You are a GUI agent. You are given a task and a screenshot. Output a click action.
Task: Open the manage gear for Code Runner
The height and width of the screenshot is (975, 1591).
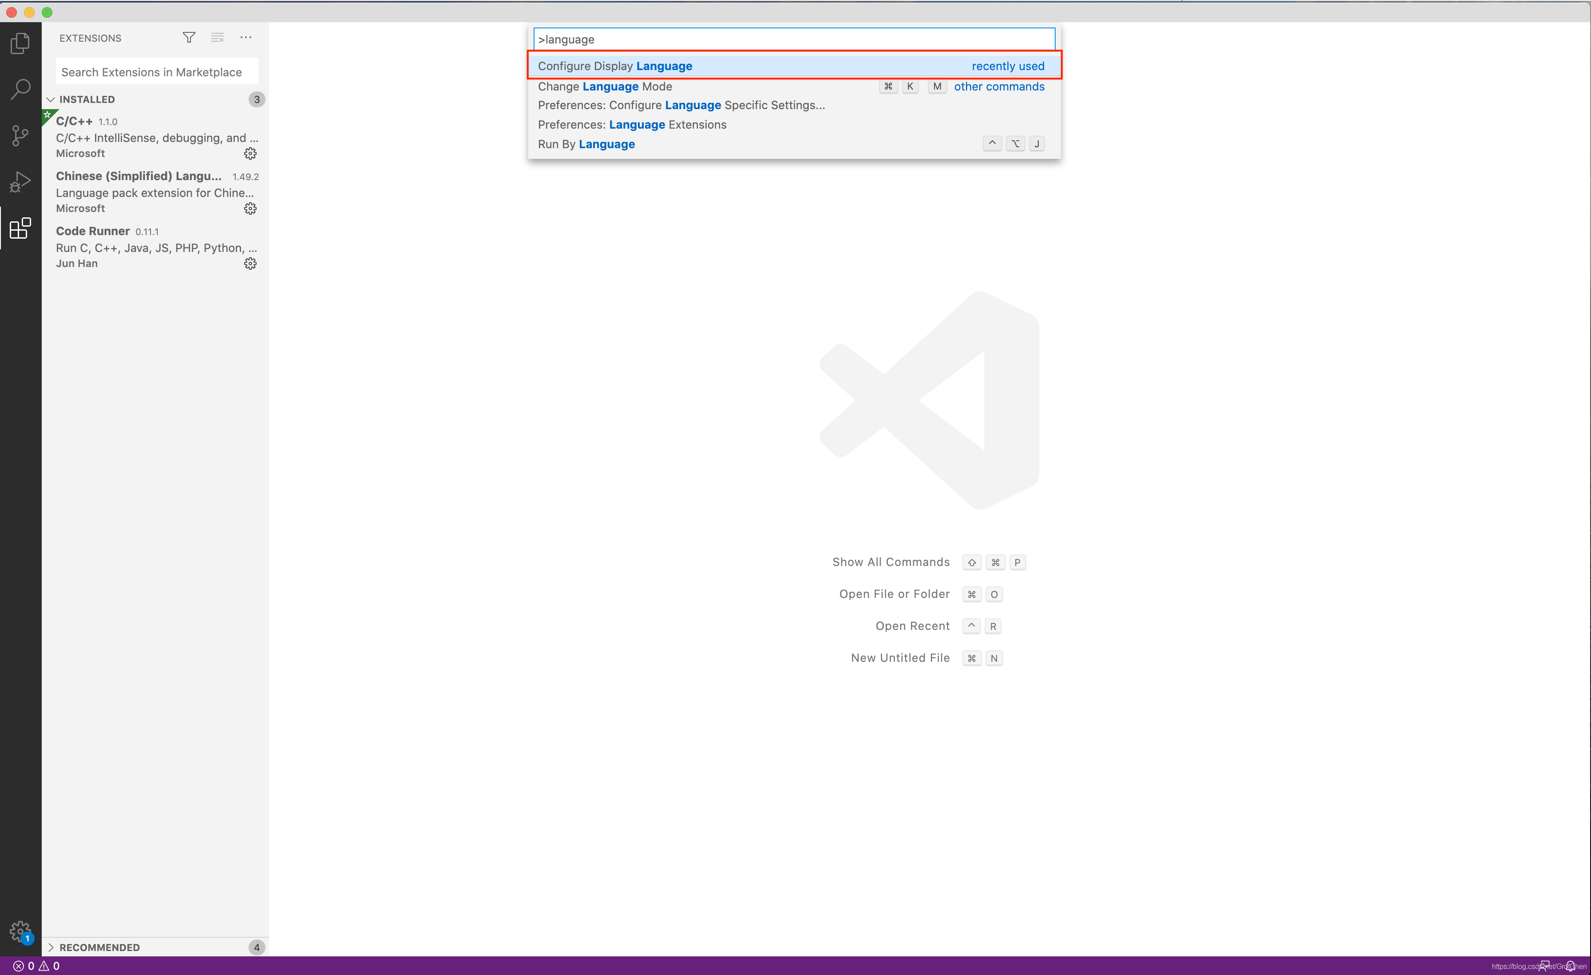[x=250, y=263]
